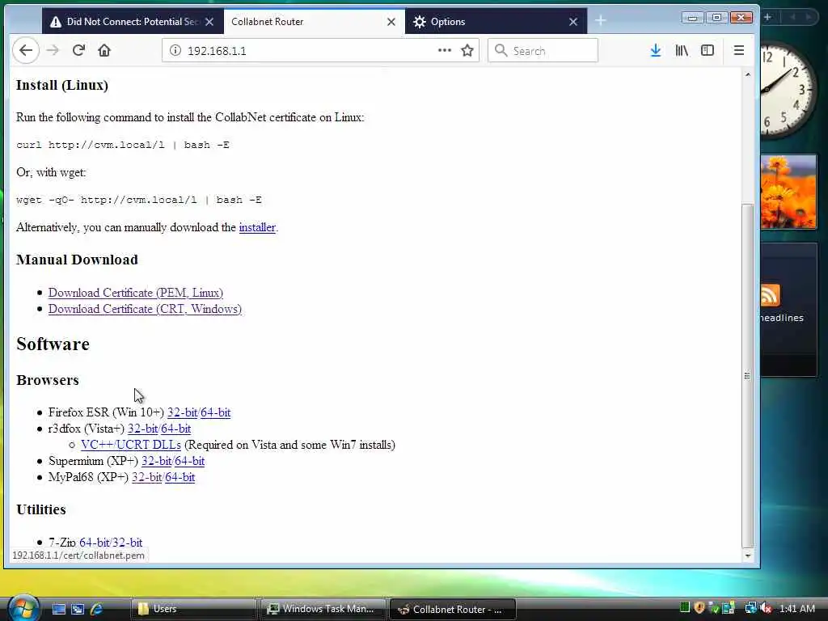Launch Internet Explorer from quick launch
828x621 pixels.
click(96, 609)
